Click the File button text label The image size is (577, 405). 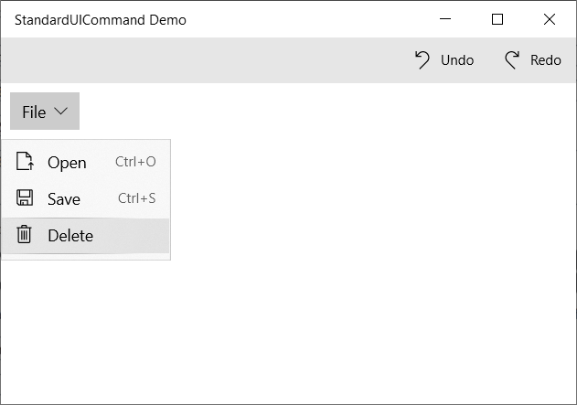coord(34,112)
